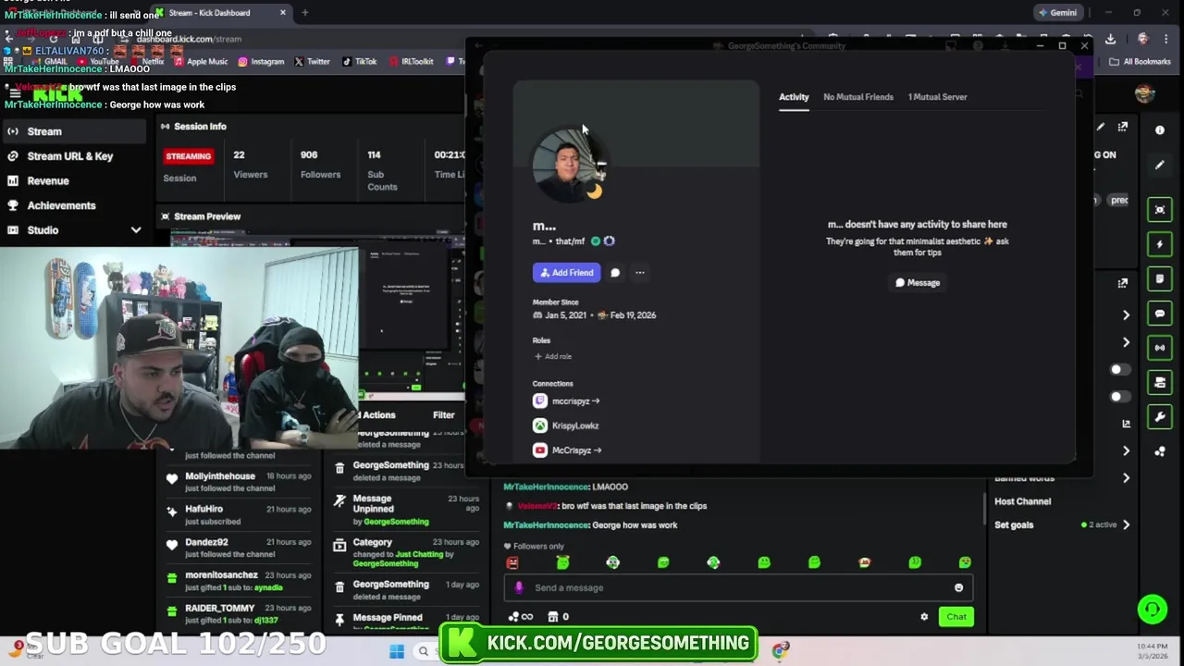This screenshot has width=1184, height=666.
Task: Click the document notes icon in right toolbar
Action: coord(1160,278)
